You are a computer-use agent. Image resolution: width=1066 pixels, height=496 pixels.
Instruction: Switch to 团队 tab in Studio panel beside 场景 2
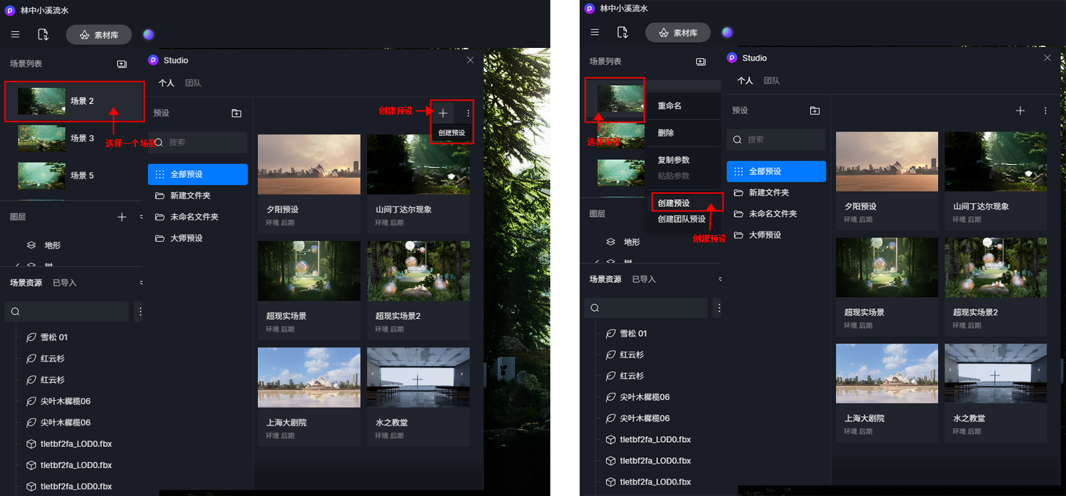193,83
